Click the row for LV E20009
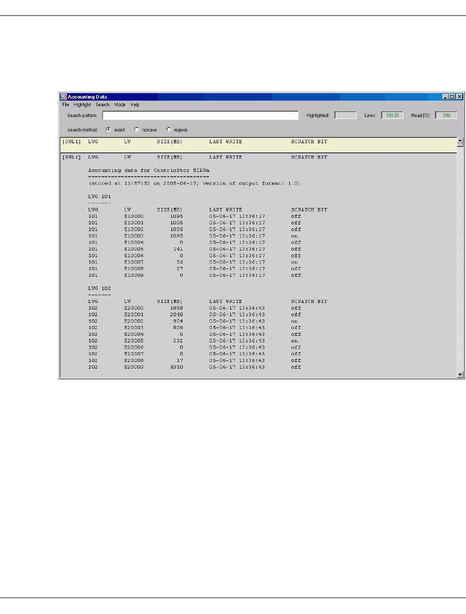The height and width of the screenshot is (614, 466). [195, 367]
